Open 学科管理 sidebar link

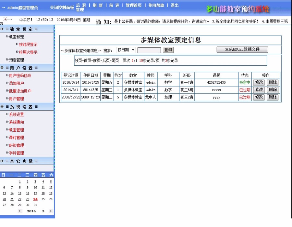(17, 153)
